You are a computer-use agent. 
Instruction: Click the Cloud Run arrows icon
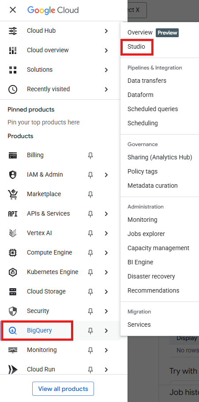pos(12,369)
